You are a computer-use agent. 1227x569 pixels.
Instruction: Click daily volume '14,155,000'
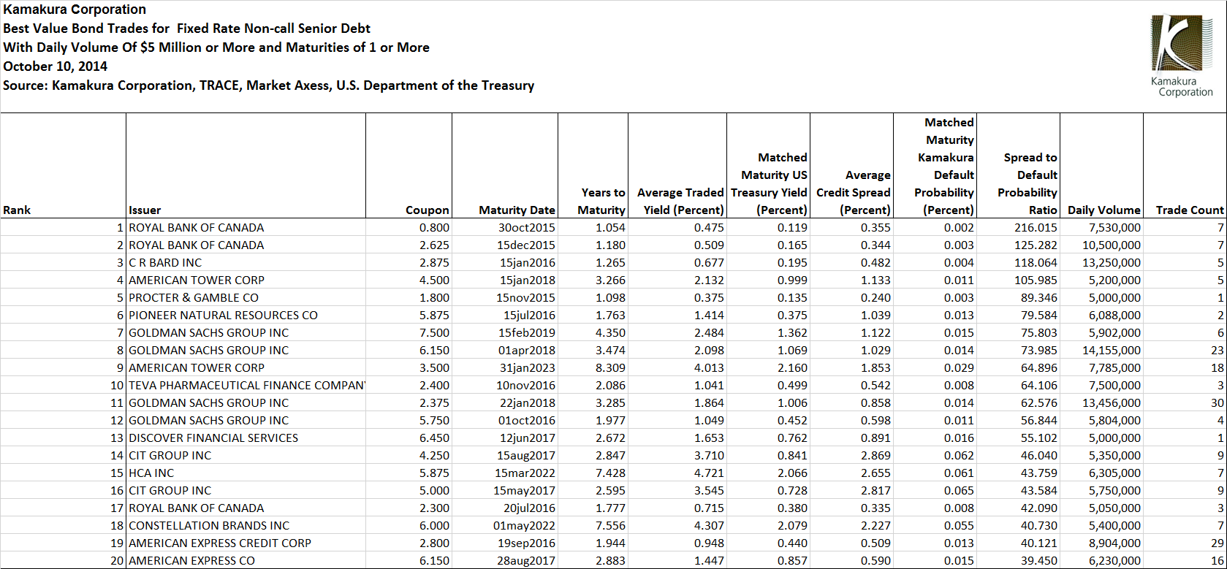pos(1112,351)
